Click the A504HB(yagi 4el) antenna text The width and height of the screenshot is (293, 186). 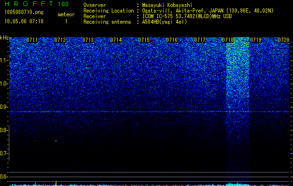pyautogui.click(x=164, y=22)
